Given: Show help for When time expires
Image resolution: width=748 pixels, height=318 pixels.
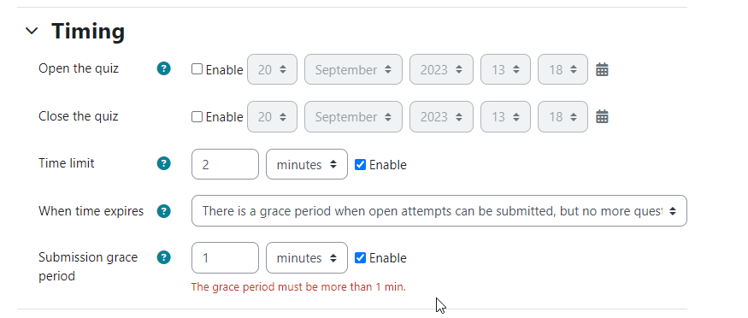Looking at the screenshot, I should 163,211.
